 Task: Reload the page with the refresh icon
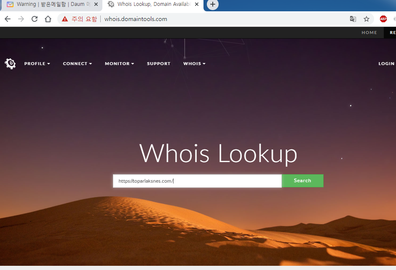point(35,19)
